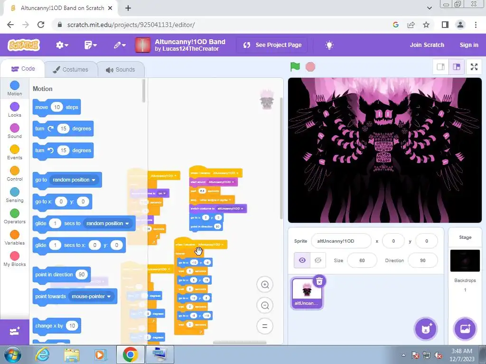Switch to small stage layout
This screenshot has height=364, width=486.
[441, 67]
